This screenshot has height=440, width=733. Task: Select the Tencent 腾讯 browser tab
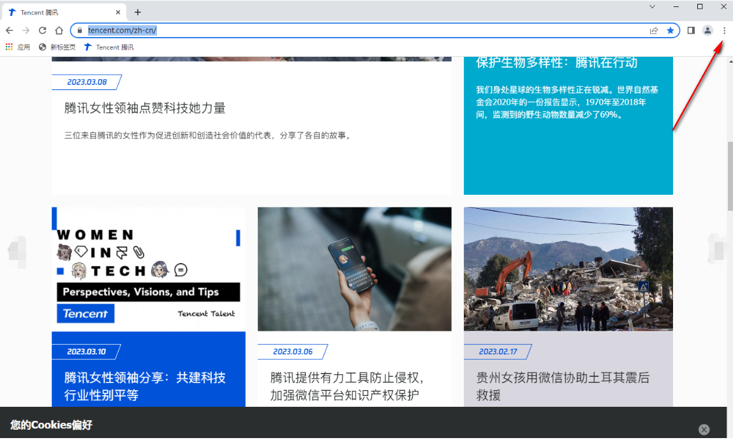57,11
